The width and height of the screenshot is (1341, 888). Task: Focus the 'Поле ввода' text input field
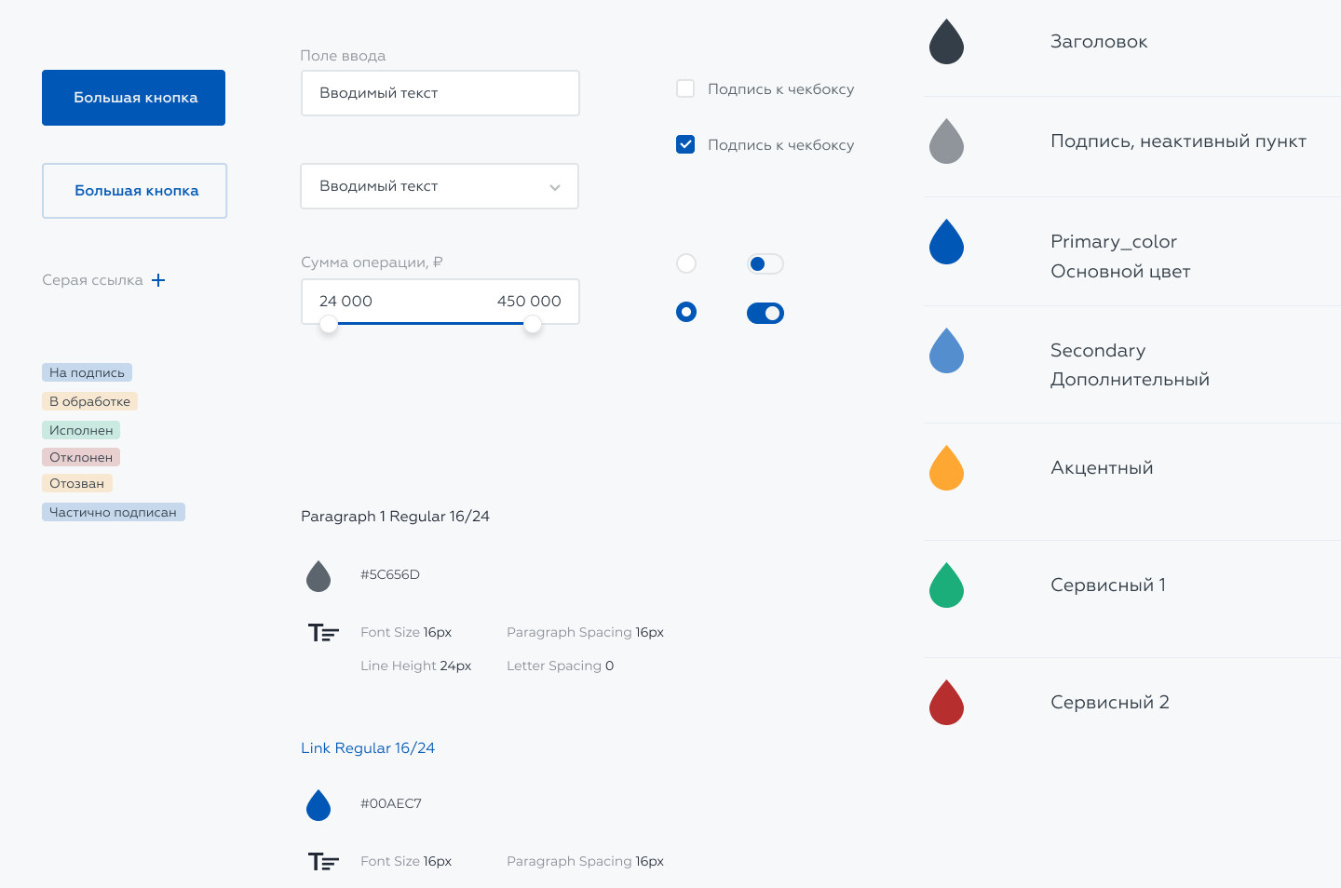point(440,93)
